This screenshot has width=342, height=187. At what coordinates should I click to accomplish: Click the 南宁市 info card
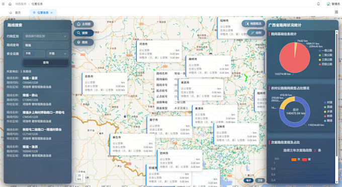point(169,127)
